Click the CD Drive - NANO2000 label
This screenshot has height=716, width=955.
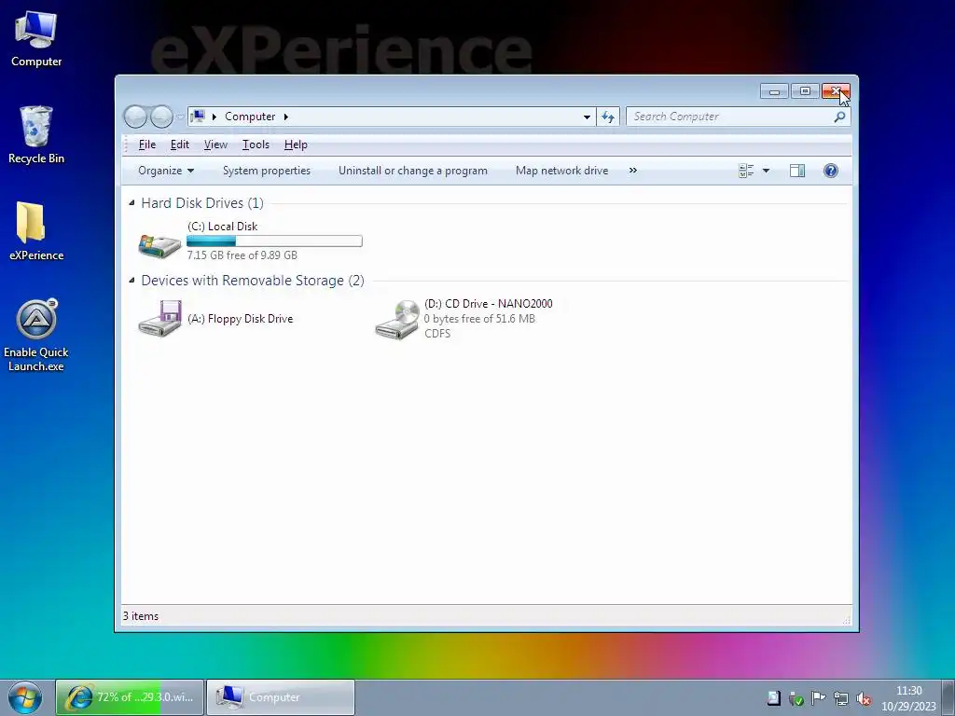[x=489, y=303]
